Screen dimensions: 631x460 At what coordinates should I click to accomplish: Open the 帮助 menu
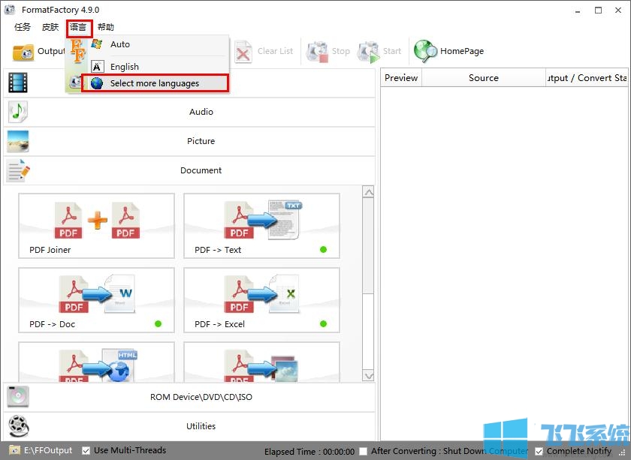(106, 28)
